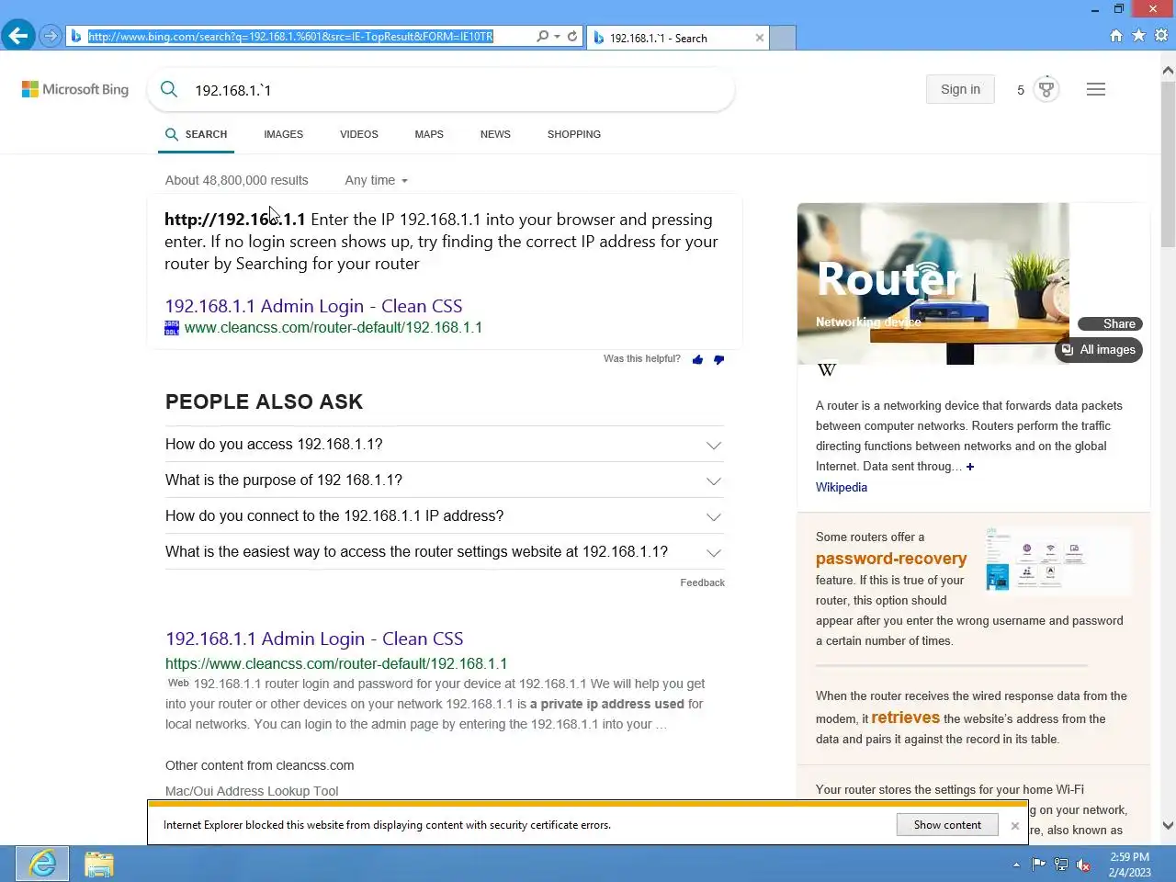The width and height of the screenshot is (1176, 882).
Task: Open the Rewards trophy icon
Action: pyautogui.click(x=1046, y=89)
